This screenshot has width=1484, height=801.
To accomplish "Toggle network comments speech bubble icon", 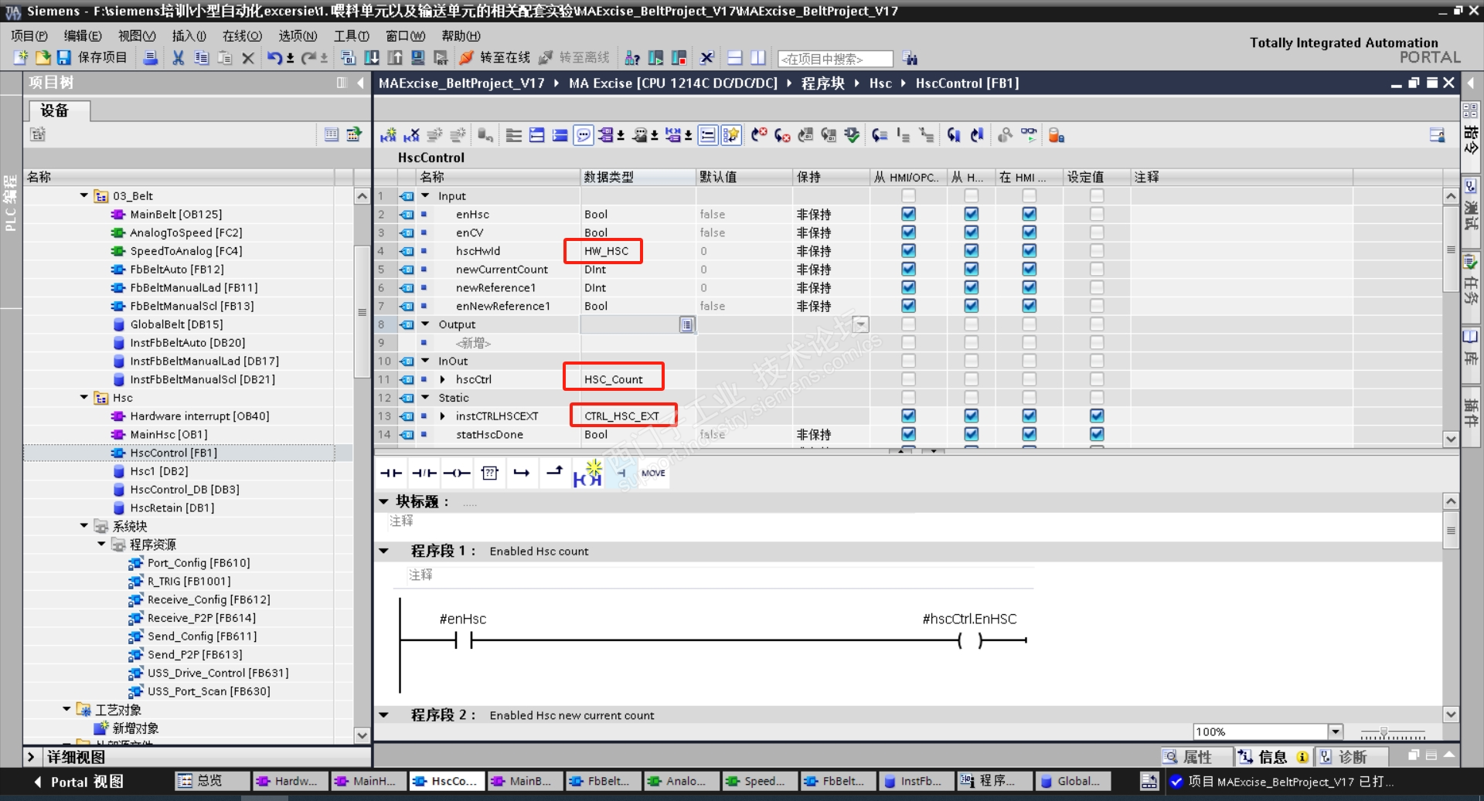I will 584,136.
